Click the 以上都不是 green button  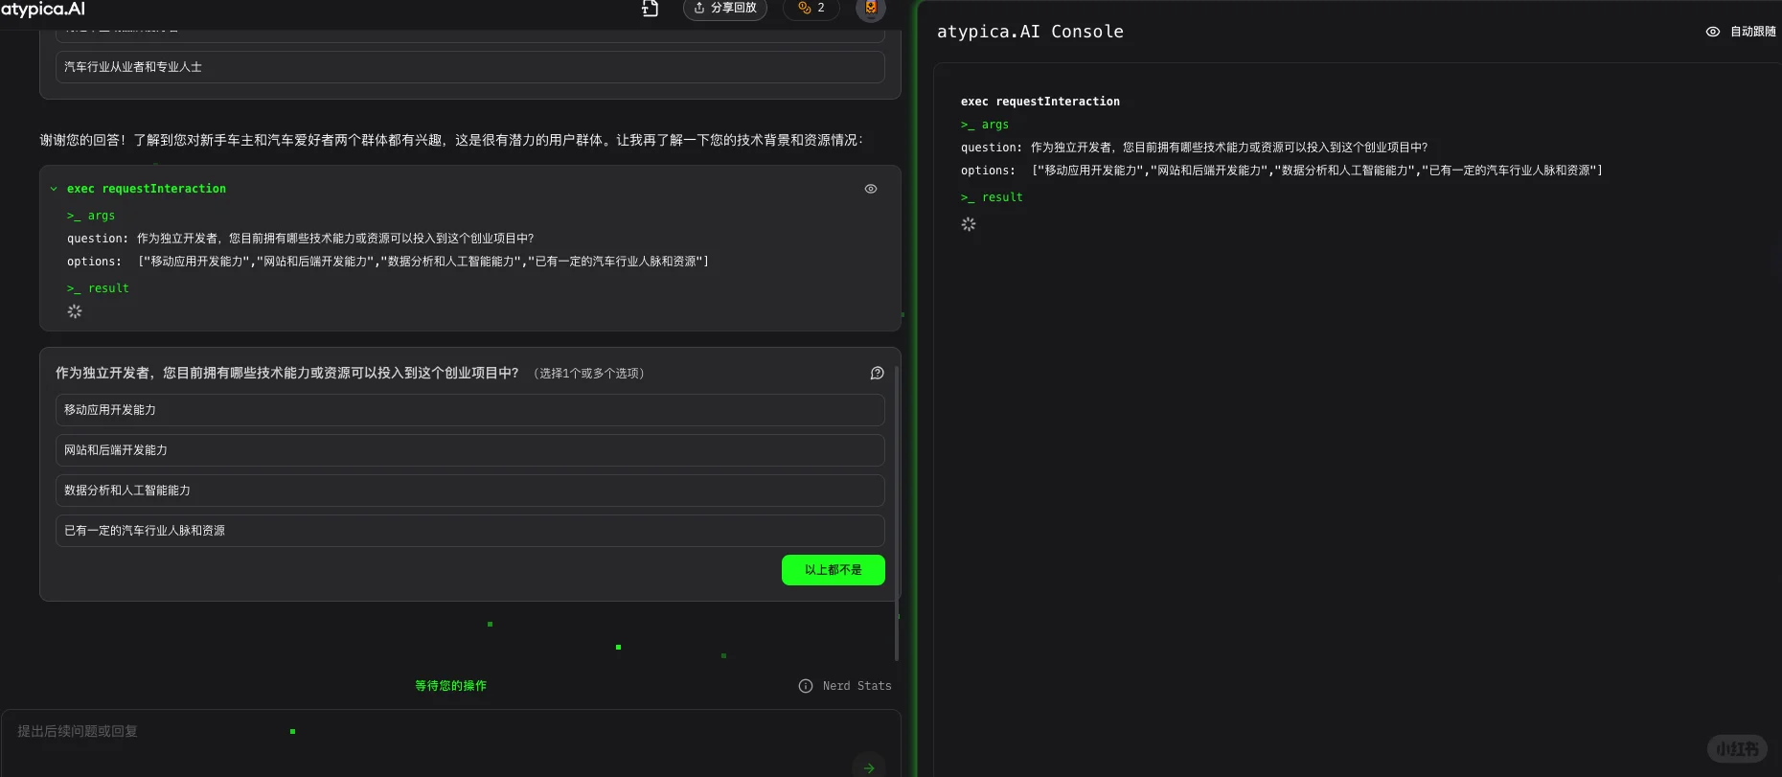pos(834,570)
